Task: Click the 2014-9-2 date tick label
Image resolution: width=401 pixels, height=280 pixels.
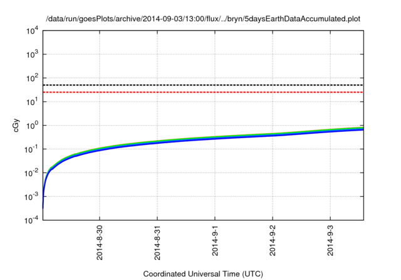Action: tap(273, 240)
